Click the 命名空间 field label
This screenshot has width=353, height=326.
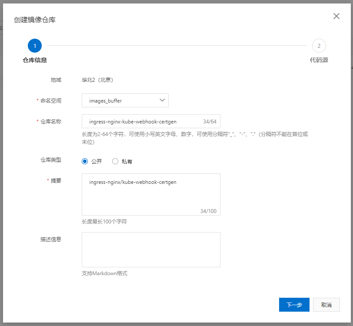51,100
